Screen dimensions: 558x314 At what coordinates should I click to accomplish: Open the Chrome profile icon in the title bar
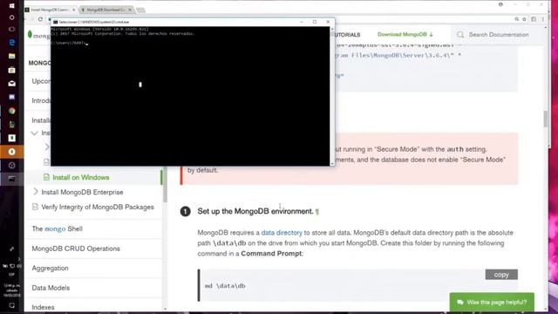(500, 4)
